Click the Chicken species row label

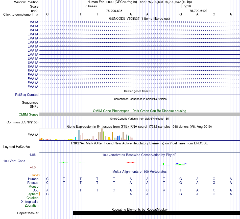pyautogui.click(x=32, y=198)
